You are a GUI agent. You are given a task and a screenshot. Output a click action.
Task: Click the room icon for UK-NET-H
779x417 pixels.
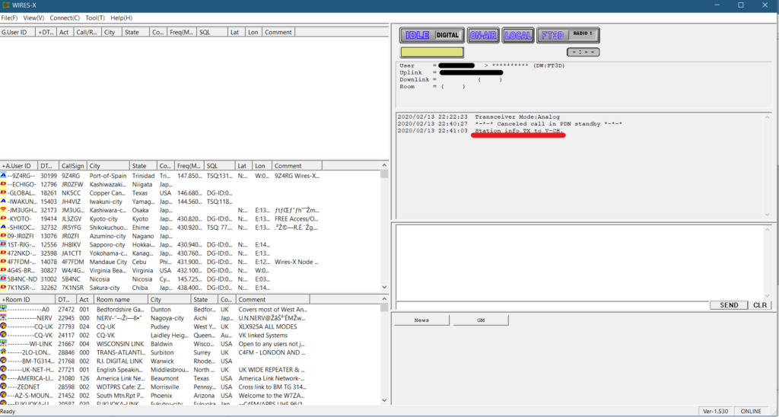(4, 370)
